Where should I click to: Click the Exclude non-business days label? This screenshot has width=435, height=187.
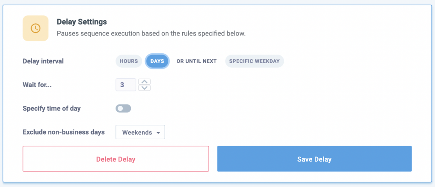pyautogui.click(x=63, y=132)
